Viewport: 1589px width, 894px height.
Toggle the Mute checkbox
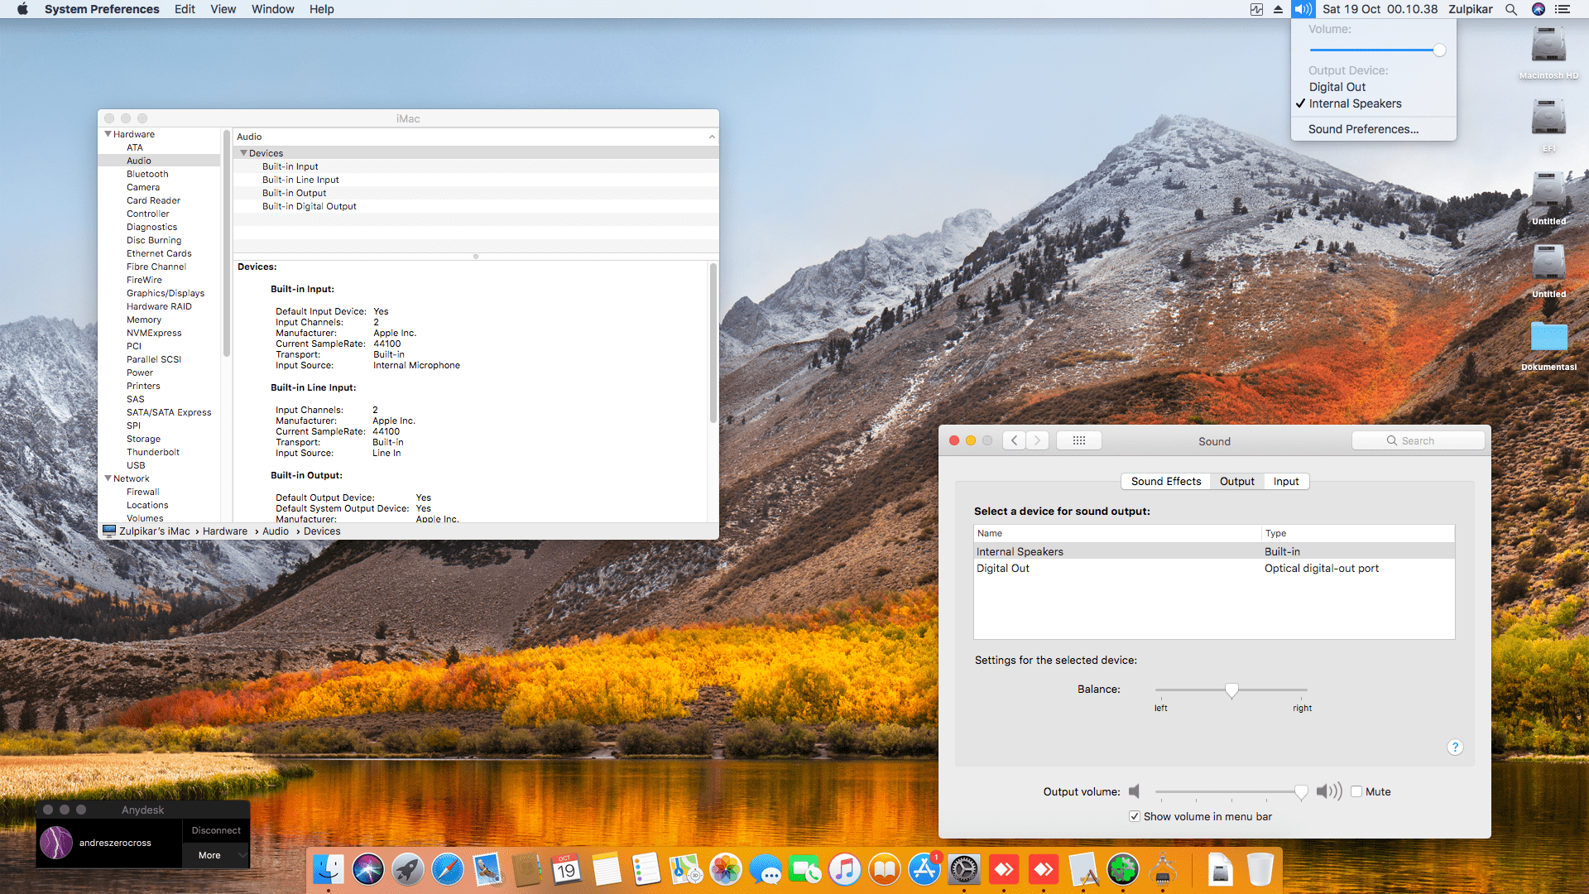pos(1356,791)
